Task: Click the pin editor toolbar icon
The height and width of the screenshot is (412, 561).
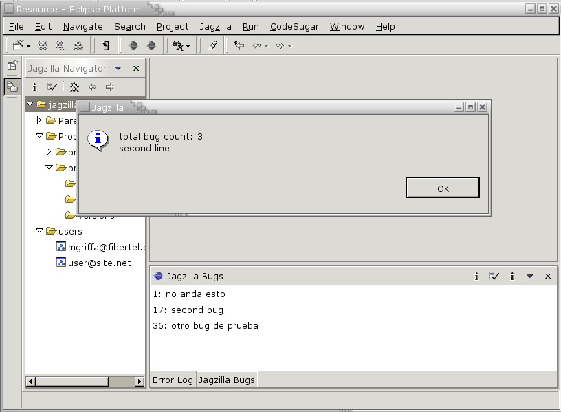Action: point(213,45)
